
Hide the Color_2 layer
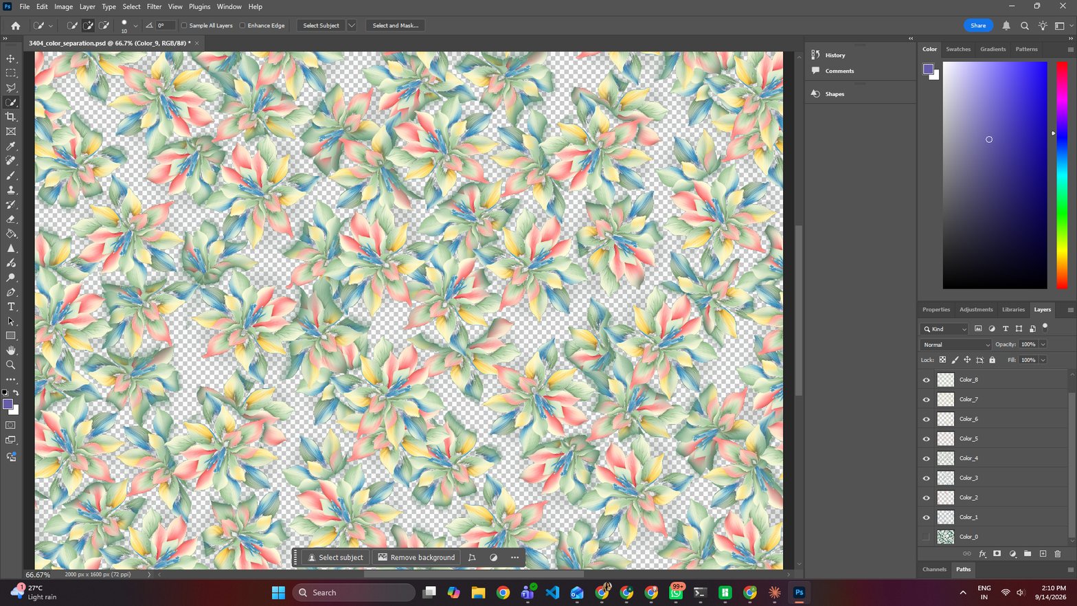point(926,497)
